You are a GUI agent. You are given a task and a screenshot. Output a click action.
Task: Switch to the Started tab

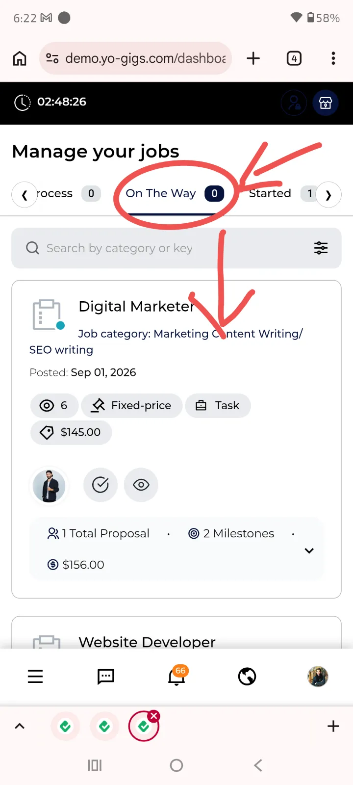[270, 193]
